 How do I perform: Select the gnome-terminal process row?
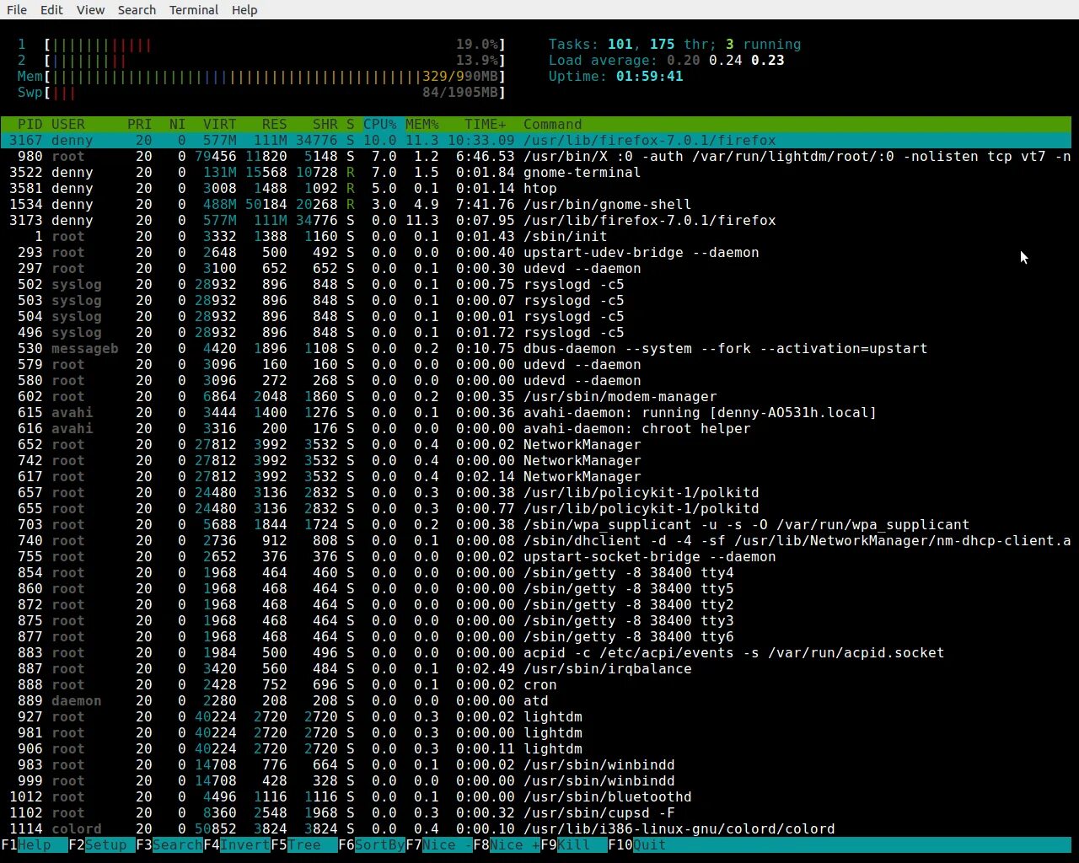tap(536, 172)
